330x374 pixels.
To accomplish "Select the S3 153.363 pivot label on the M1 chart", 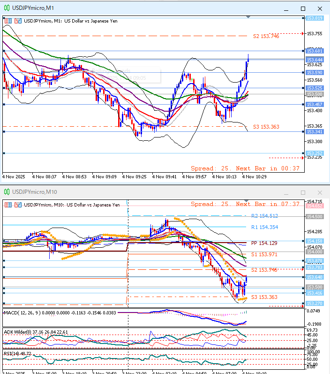I will 266,127.
